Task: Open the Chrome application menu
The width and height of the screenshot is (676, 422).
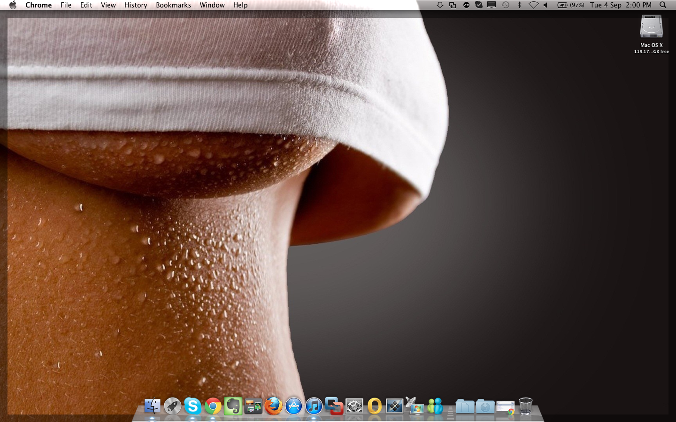Action: point(38,5)
